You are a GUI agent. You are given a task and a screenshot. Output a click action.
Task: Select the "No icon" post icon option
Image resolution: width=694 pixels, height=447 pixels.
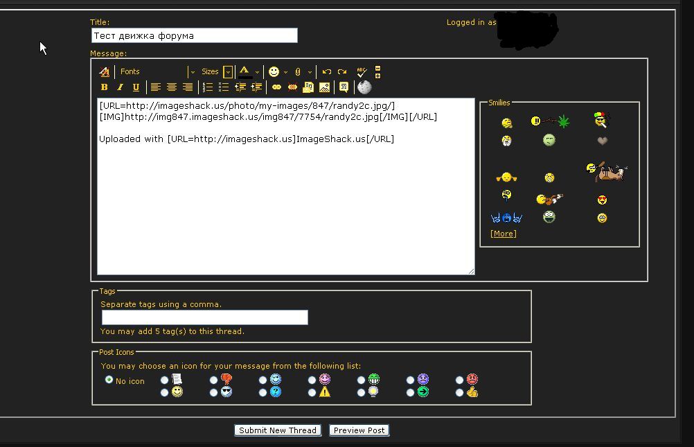click(109, 380)
